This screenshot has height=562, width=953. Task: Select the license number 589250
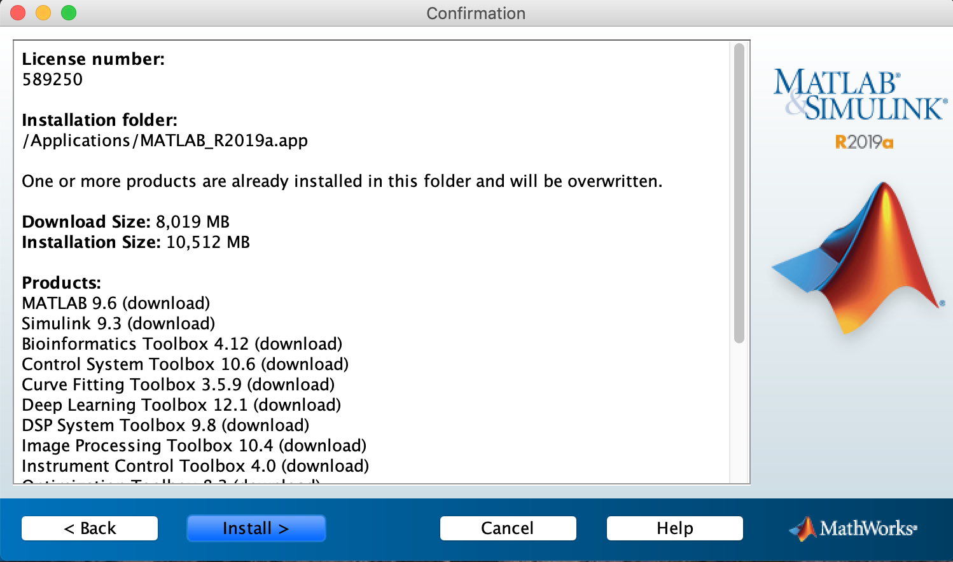click(x=53, y=79)
